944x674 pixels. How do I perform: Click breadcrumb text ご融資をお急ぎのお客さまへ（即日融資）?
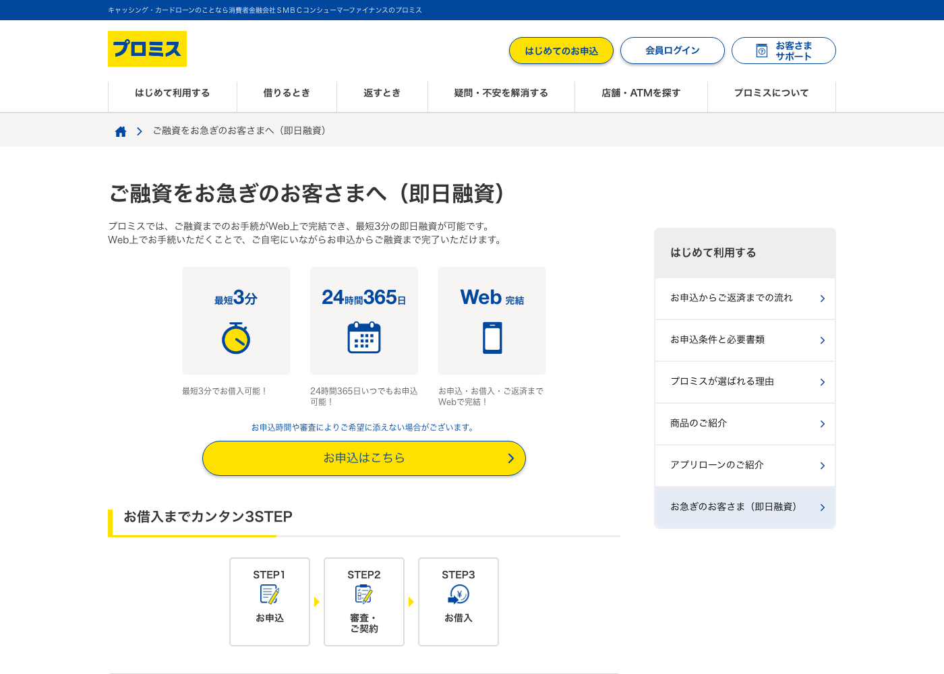(241, 131)
